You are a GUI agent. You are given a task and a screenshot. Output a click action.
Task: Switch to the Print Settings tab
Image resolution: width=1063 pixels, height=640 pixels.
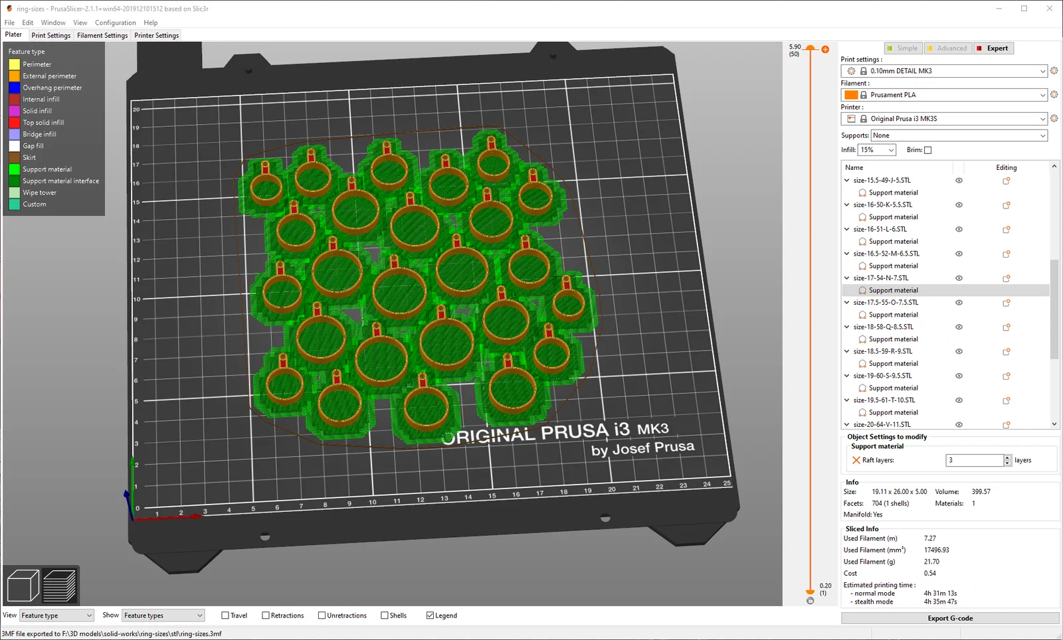(x=50, y=35)
